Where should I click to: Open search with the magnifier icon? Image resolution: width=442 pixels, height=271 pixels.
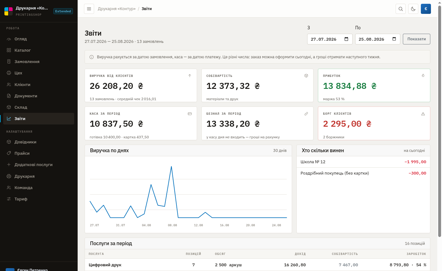click(x=401, y=9)
